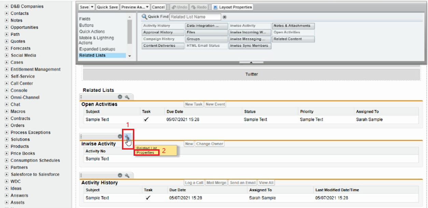Image resolution: width=428 pixels, height=208 pixels.
Task: Collapse the palette using the bottom handle
Action: (251, 63)
